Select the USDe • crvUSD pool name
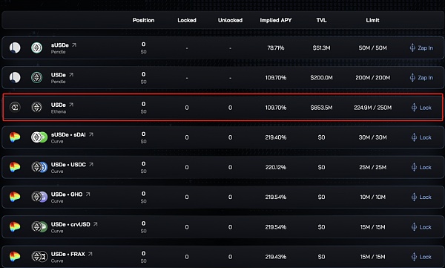Viewport: 445px width, 268px height. (70, 224)
